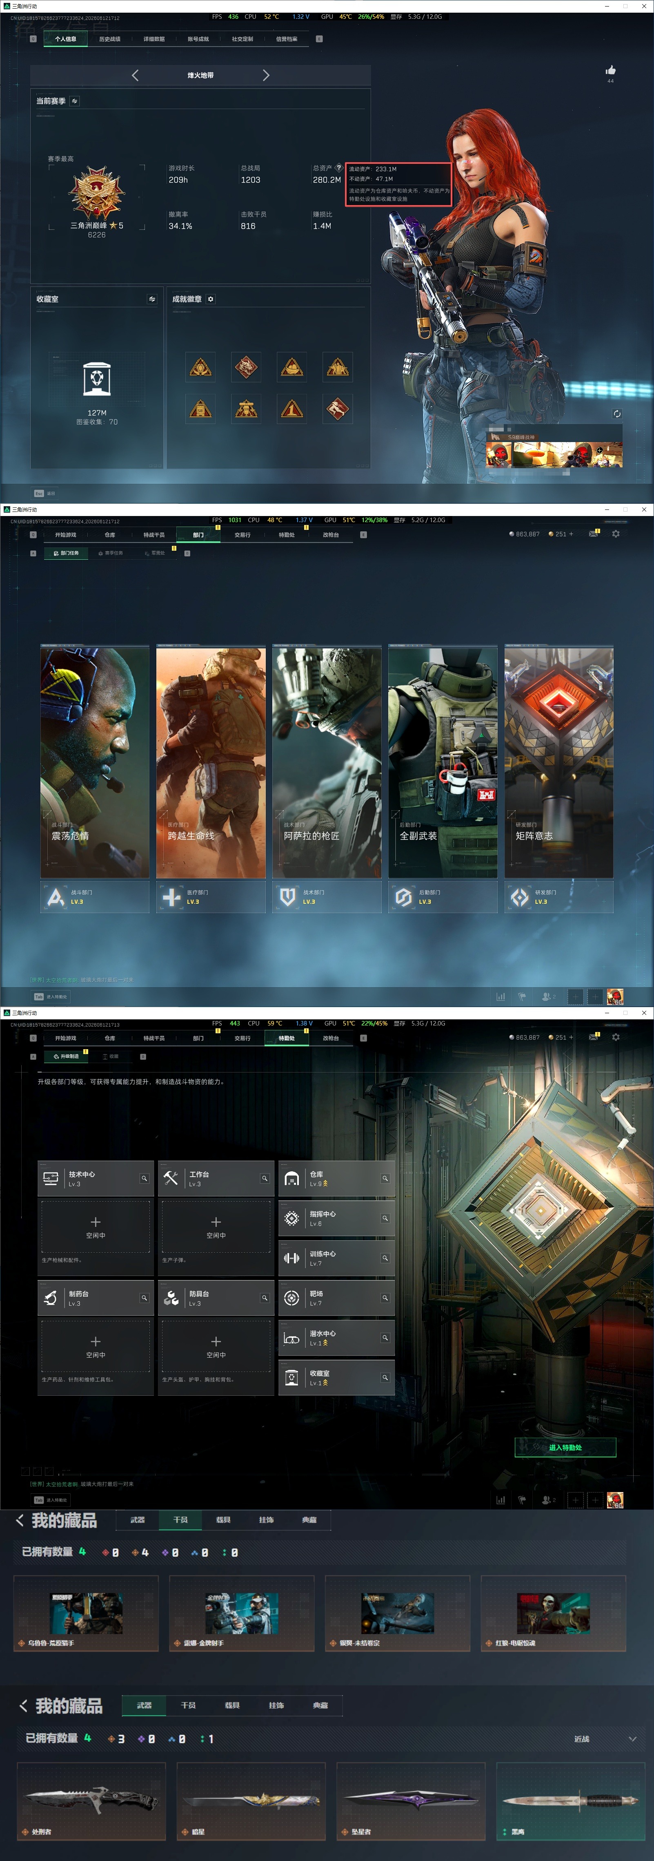Open the 账号成就 tab
The width and height of the screenshot is (654, 1861).
[x=198, y=39]
